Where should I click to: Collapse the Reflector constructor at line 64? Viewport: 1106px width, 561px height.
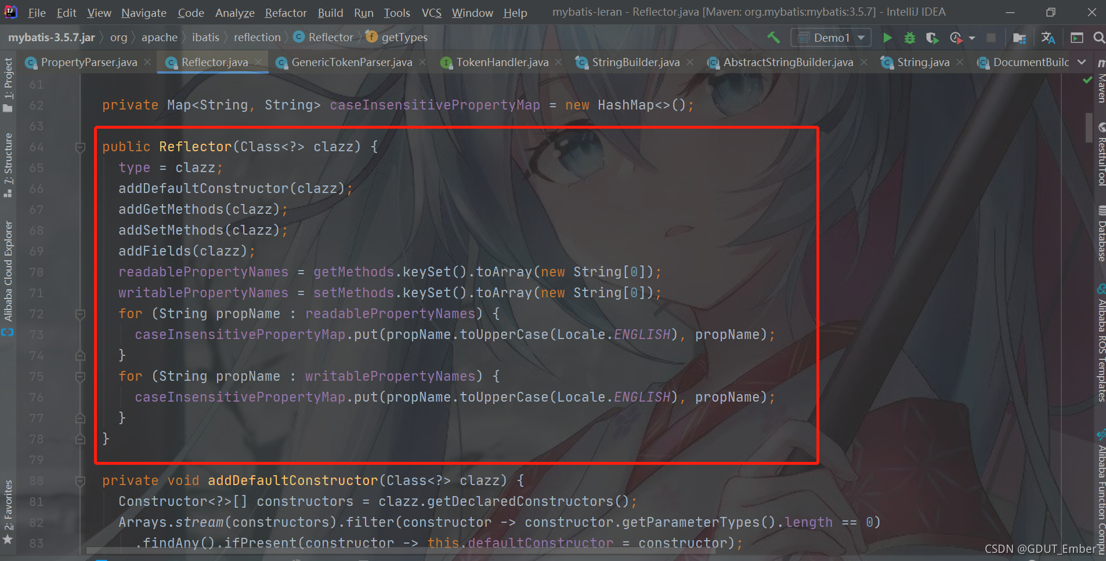point(80,147)
